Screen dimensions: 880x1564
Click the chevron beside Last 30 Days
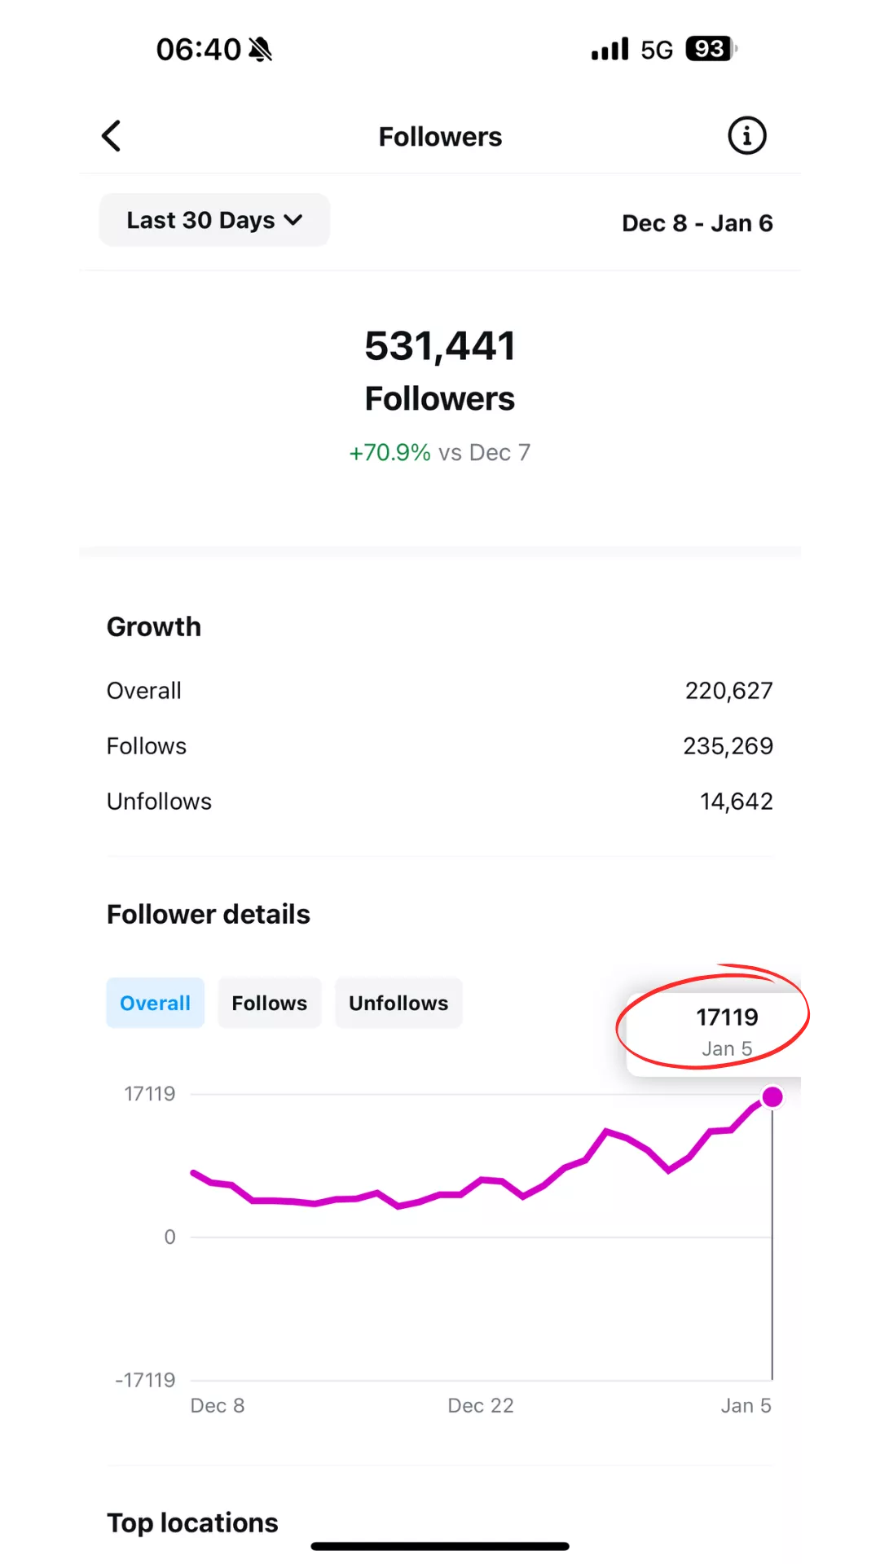click(x=293, y=220)
